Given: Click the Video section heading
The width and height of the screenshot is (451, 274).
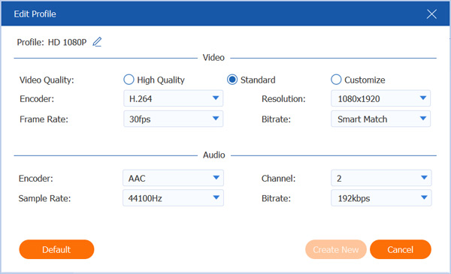Looking at the screenshot, I should click(213, 58).
